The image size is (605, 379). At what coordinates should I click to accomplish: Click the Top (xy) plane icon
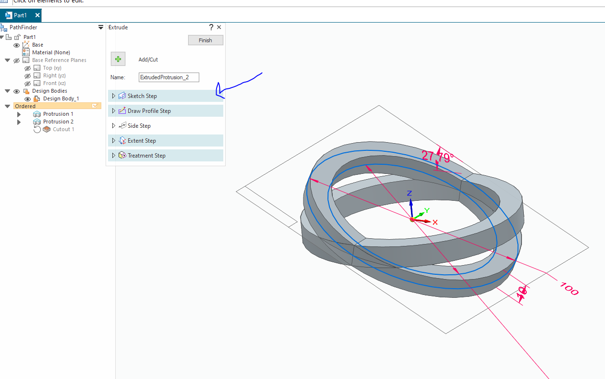click(36, 68)
